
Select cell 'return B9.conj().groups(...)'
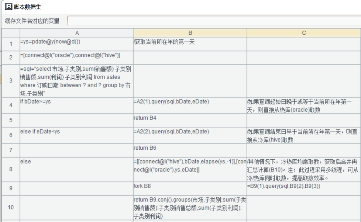(x=190, y=208)
